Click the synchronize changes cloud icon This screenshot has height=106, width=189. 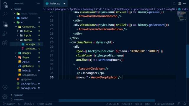point(19,104)
